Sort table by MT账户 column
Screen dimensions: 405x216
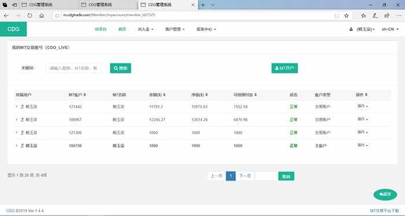pyautogui.click(x=77, y=95)
